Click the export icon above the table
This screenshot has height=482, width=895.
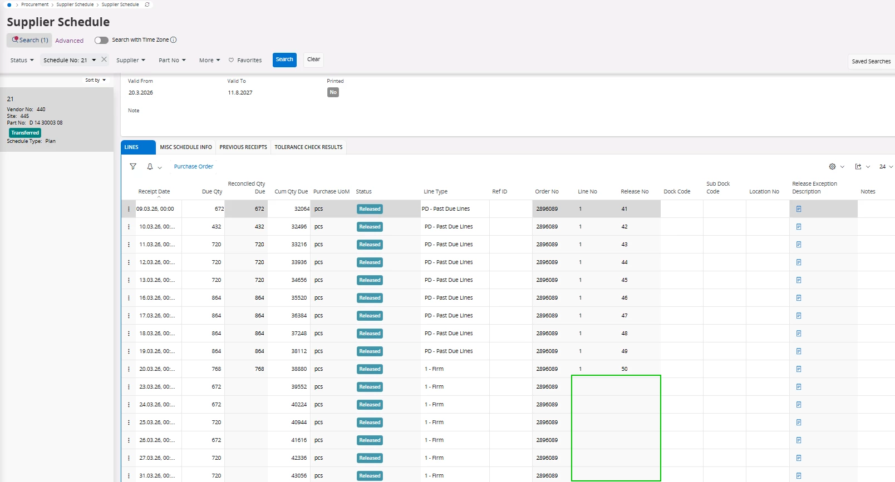pyautogui.click(x=858, y=166)
